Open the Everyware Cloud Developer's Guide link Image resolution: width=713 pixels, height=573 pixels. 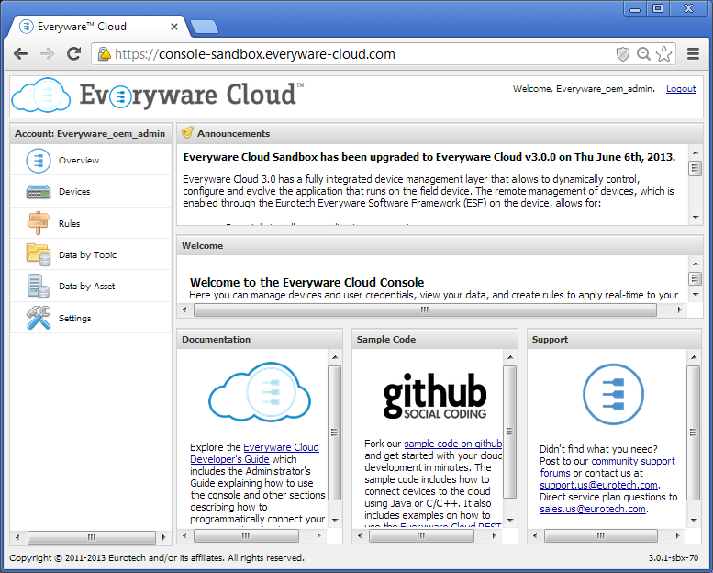tap(255, 453)
